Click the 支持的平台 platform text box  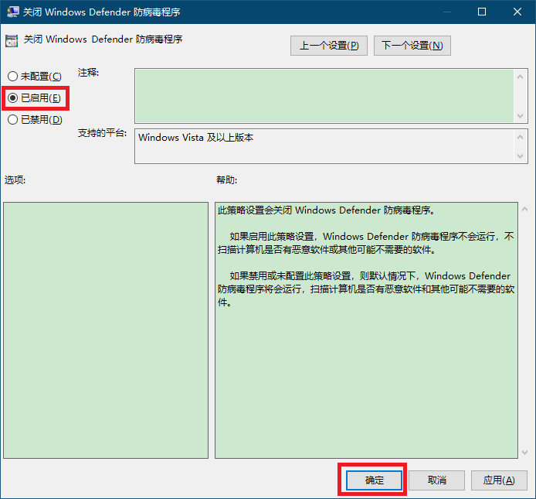pos(324,146)
